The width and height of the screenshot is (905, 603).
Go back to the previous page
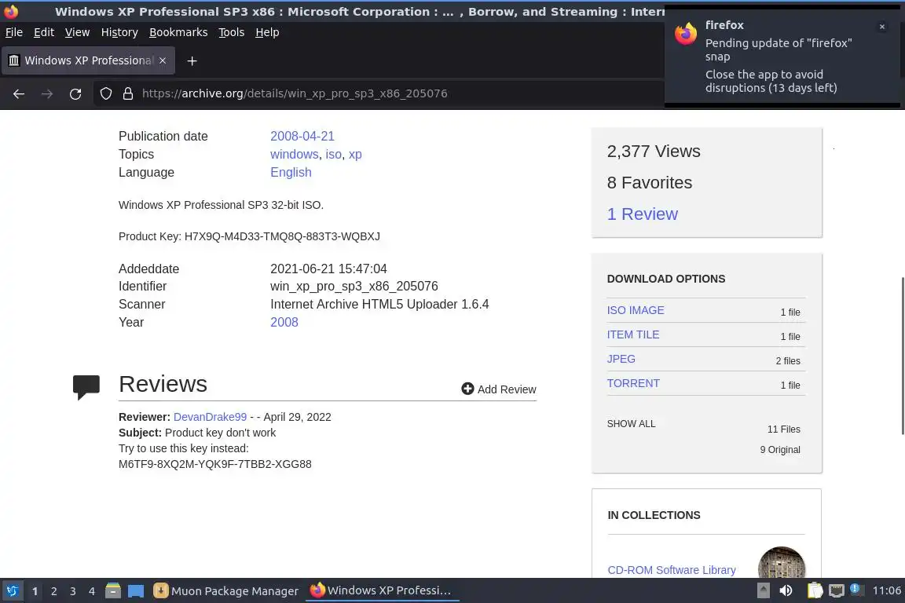click(x=19, y=93)
